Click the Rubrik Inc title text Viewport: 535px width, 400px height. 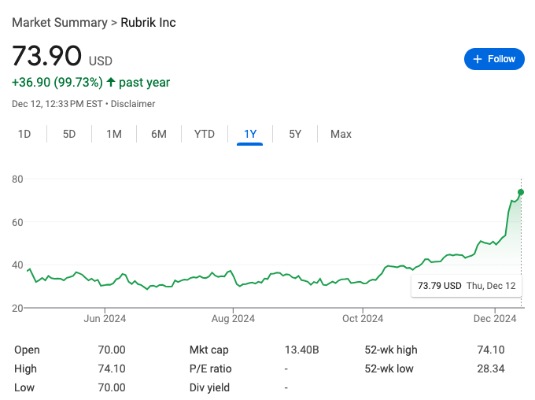pyautogui.click(x=148, y=23)
